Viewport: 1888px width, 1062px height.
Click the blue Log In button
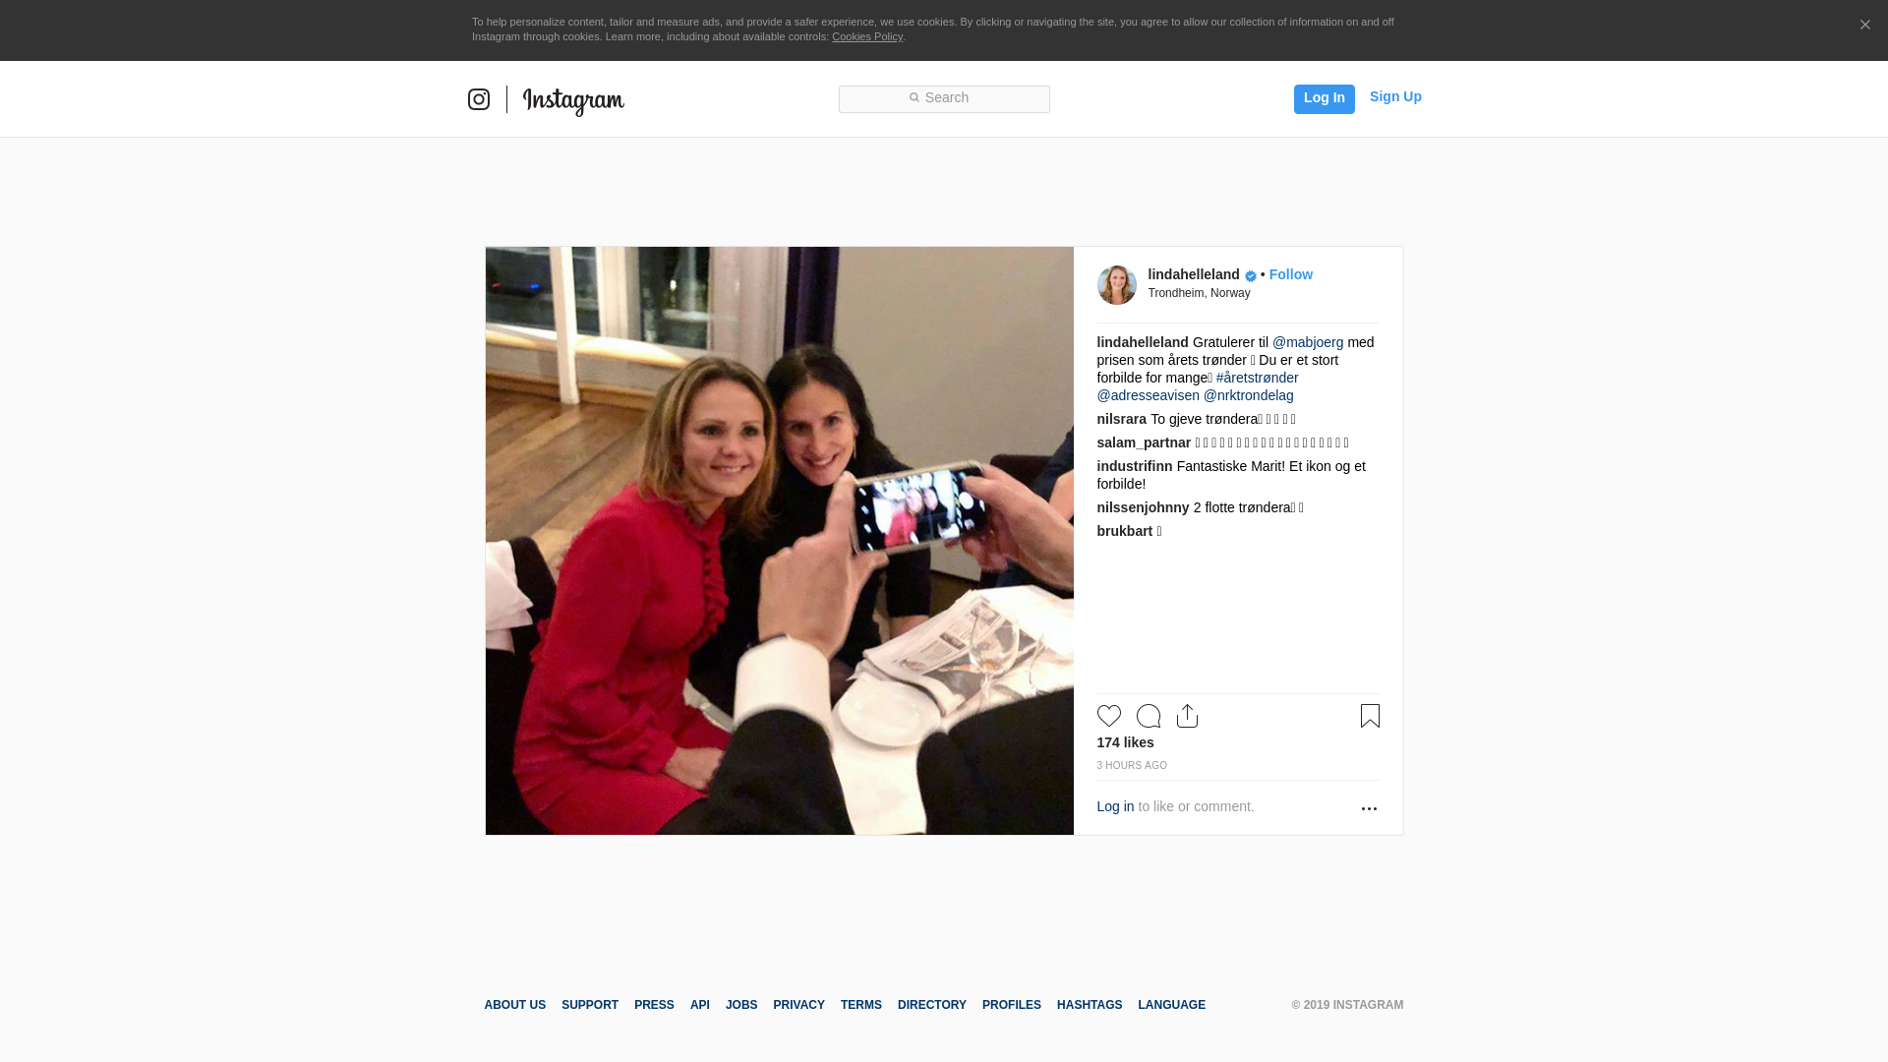(x=1324, y=98)
